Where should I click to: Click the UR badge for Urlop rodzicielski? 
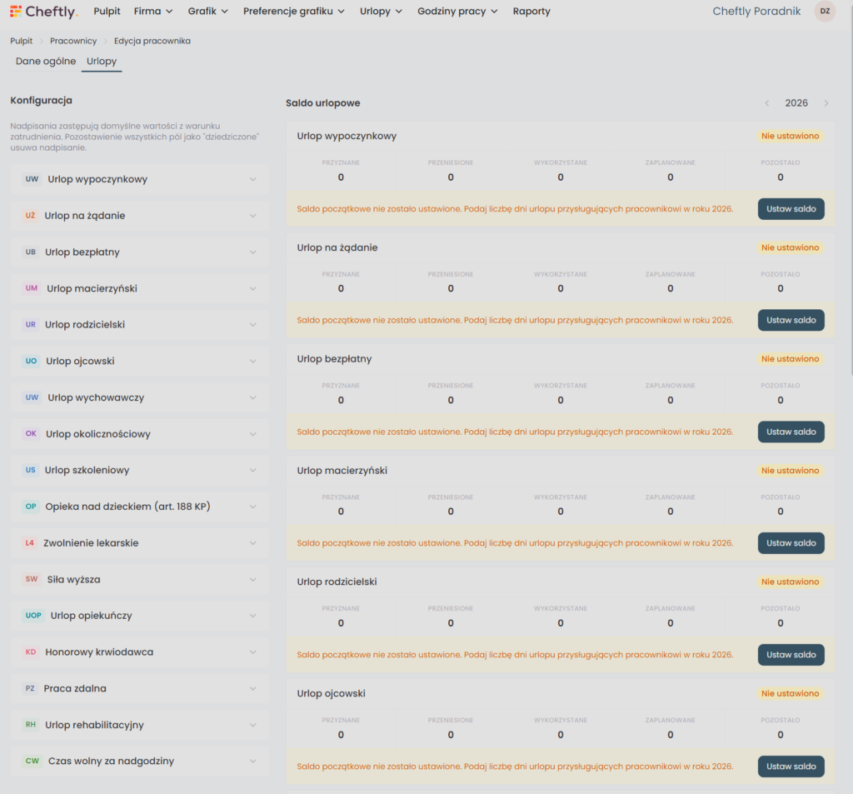point(31,324)
